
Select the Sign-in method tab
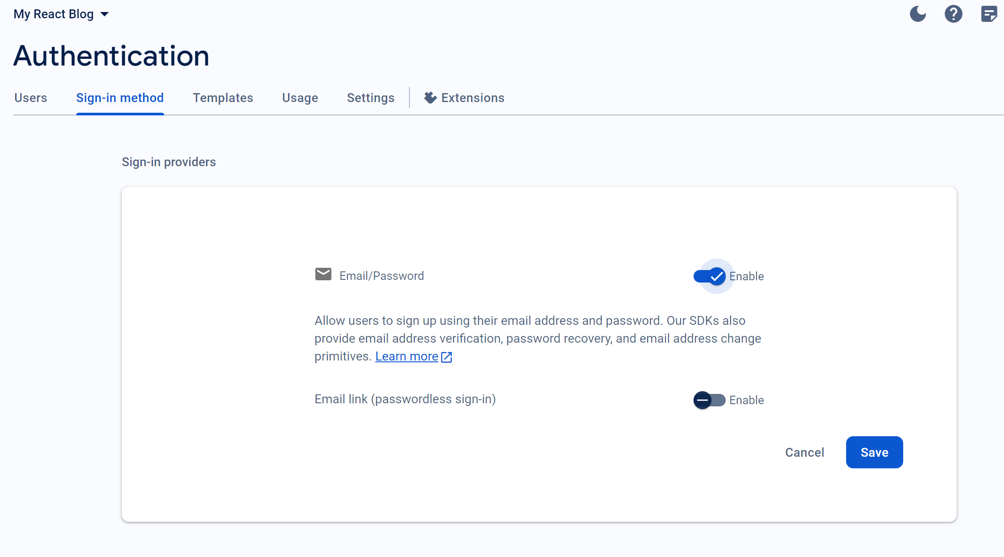click(x=120, y=98)
